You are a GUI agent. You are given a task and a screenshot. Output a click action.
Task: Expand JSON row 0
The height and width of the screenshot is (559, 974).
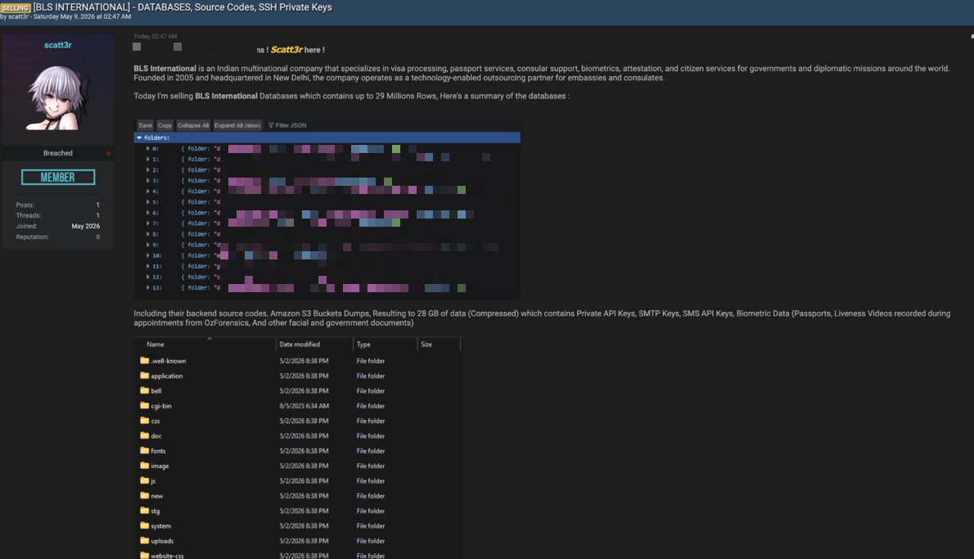point(148,149)
